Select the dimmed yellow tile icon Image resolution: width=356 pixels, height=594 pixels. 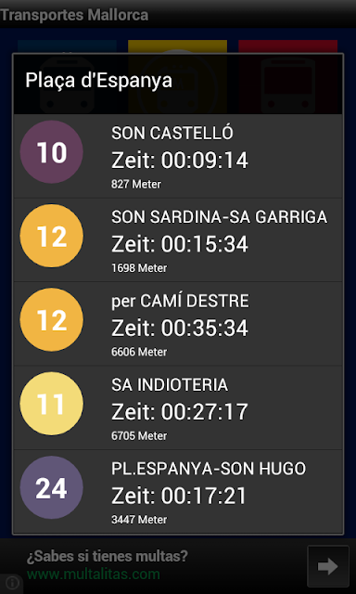(x=177, y=77)
